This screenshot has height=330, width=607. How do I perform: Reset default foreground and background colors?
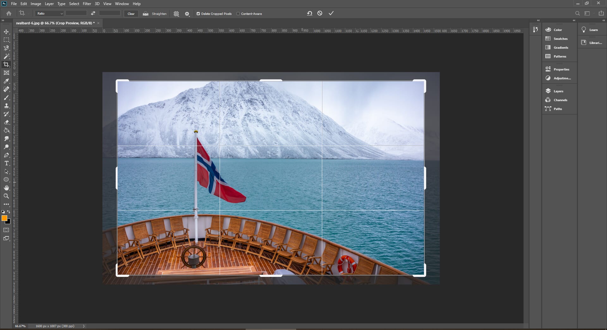point(3,212)
